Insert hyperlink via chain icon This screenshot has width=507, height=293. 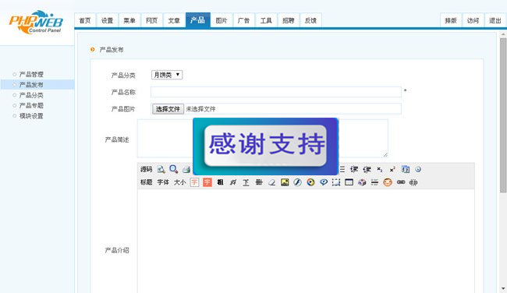point(401,182)
